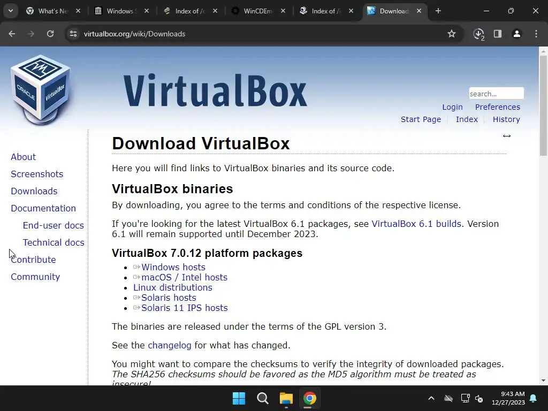Open taskbar Search icon
Image resolution: width=548 pixels, height=411 pixels.
[262, 398]
